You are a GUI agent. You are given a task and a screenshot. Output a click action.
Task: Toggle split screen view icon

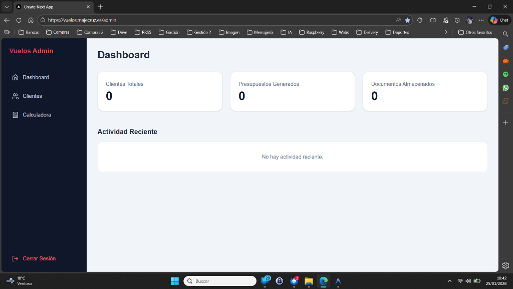[x=433, y=20]
